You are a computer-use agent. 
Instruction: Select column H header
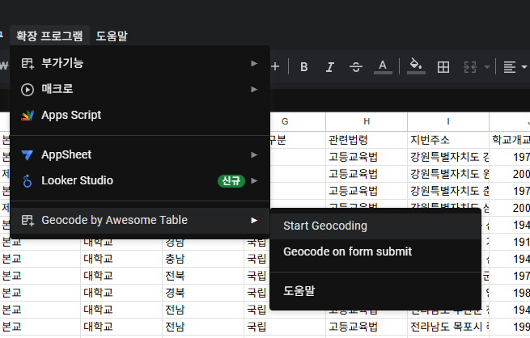[367, 121]
